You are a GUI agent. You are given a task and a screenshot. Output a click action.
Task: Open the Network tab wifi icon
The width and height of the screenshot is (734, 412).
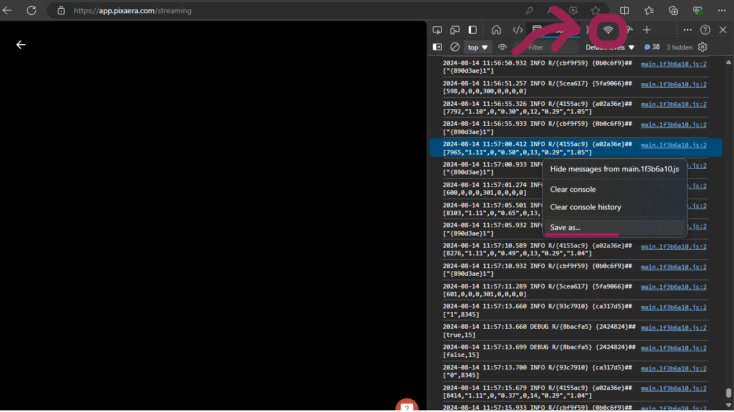click(x=608, y=30)
